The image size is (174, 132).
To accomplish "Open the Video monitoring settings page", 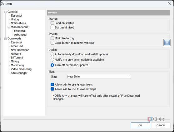I will click(x=21, y=69).
